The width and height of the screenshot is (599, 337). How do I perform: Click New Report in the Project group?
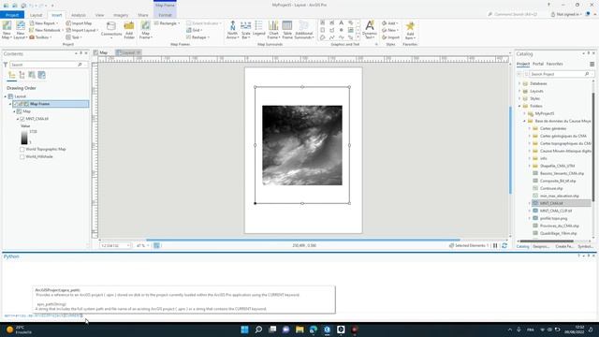tap(44, 23)
